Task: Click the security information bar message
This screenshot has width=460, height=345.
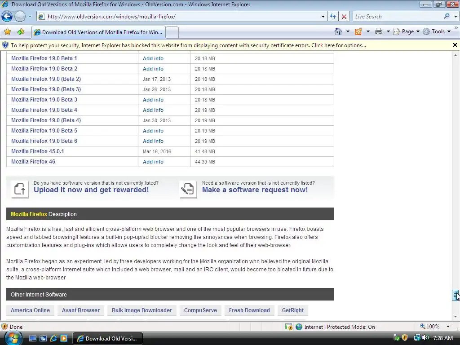Action: 188,45
